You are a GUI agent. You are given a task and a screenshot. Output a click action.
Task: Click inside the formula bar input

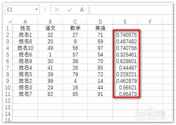coord(131,10)
